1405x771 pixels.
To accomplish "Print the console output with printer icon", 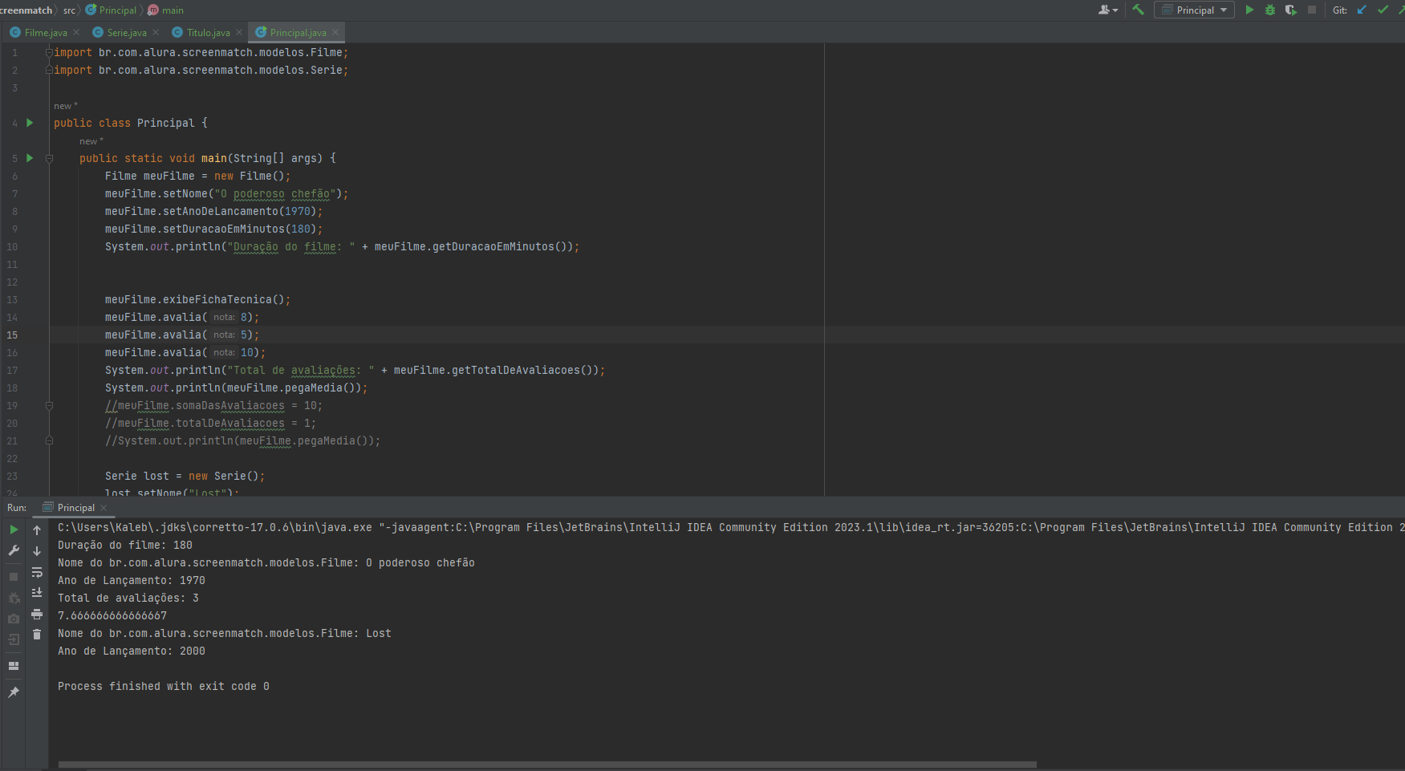I will pos(37,614).
